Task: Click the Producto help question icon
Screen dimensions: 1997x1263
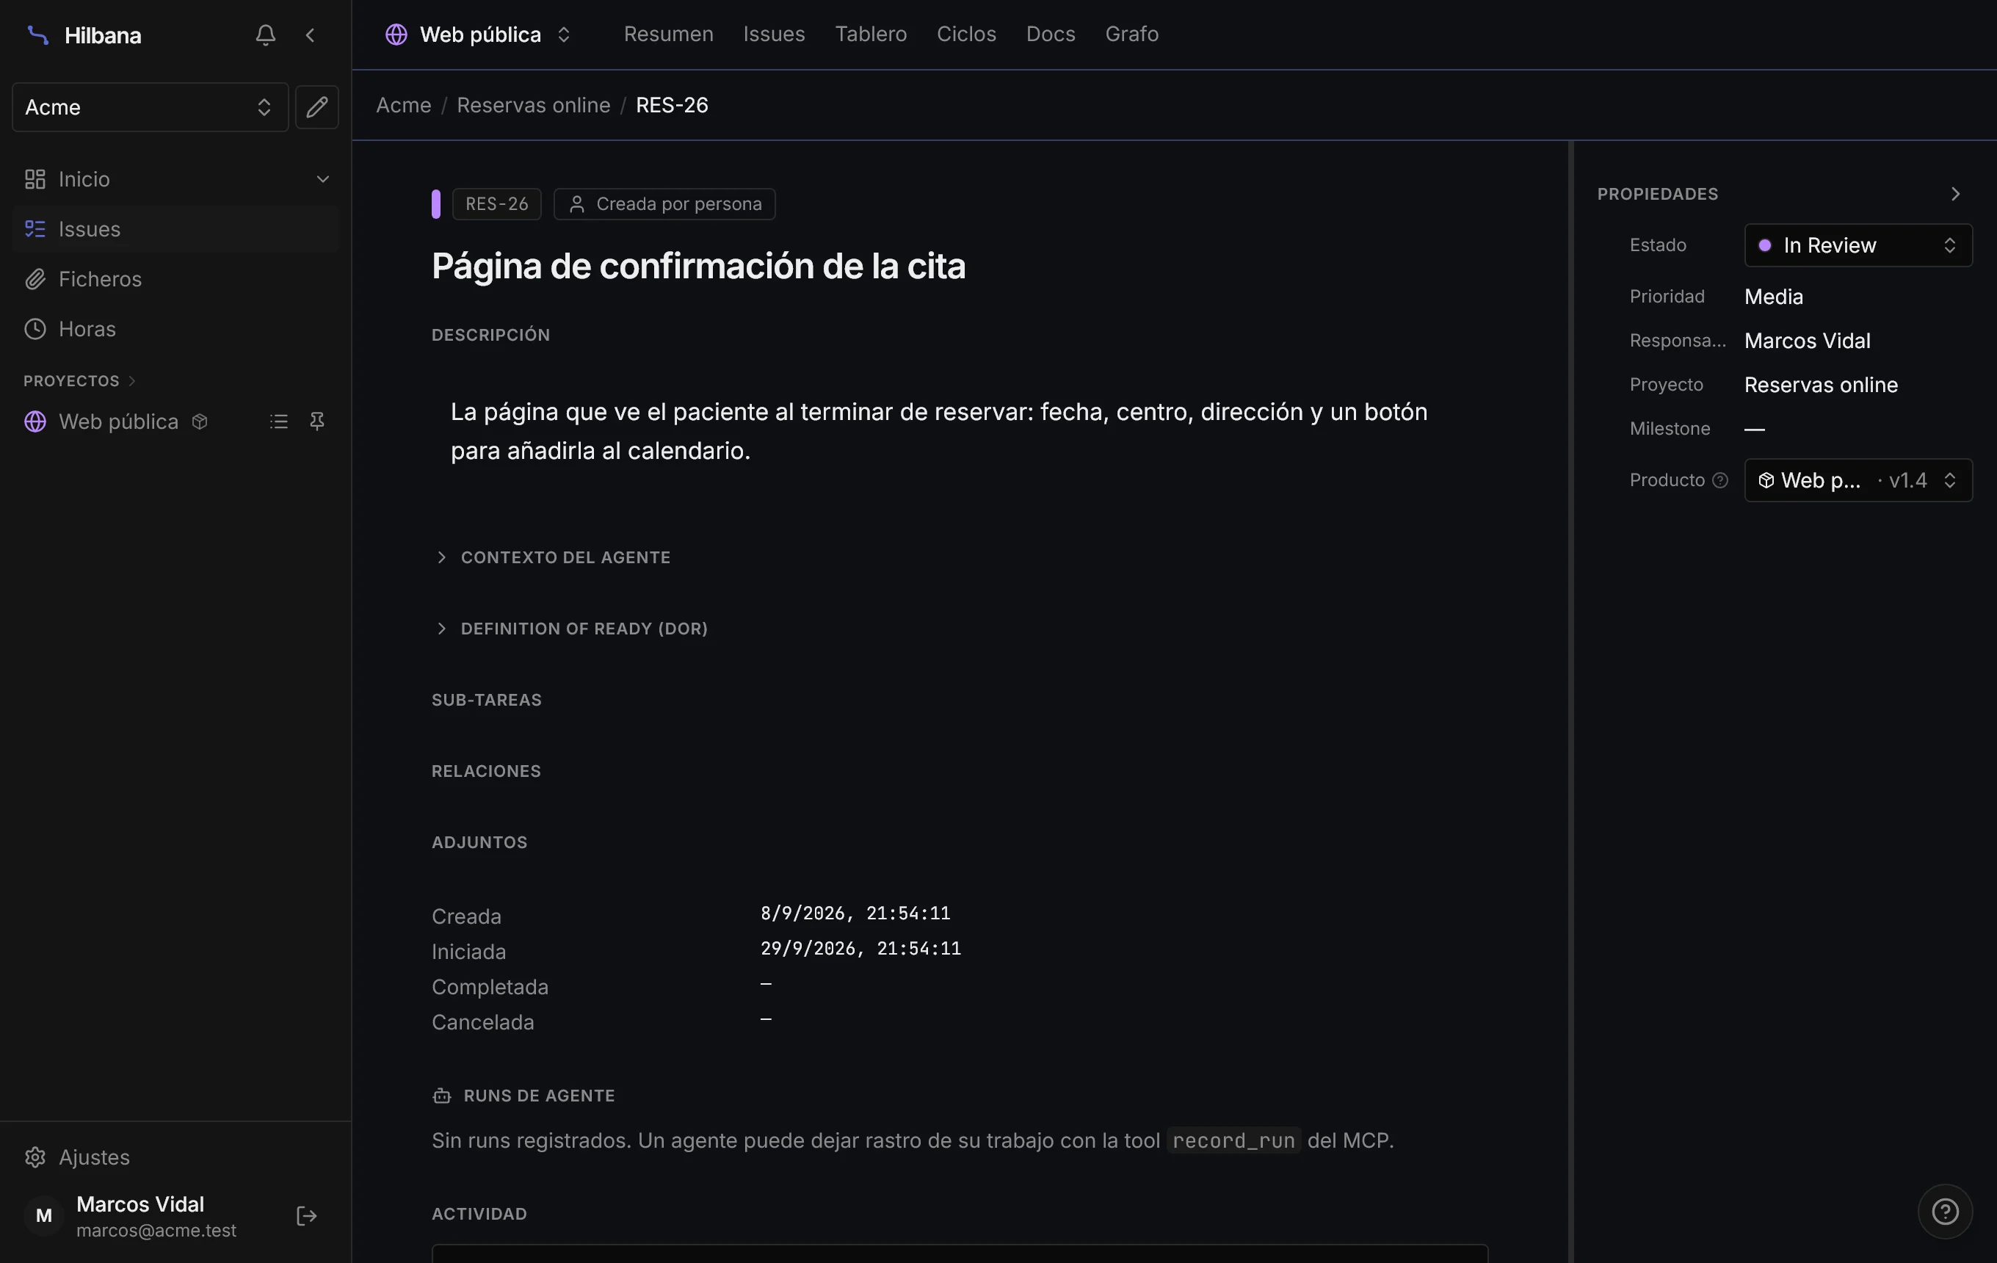Action: pyautogui.click(x=1720, y=480)
